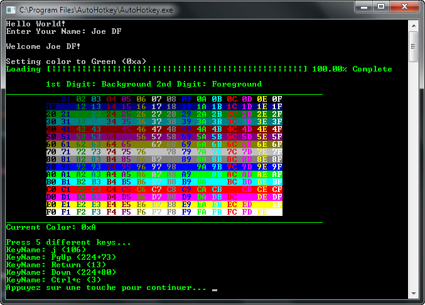The height and width of the screenshot is (305, 425).
Task: Maximize the AutoHotkey console window
Action: [381, 7]
